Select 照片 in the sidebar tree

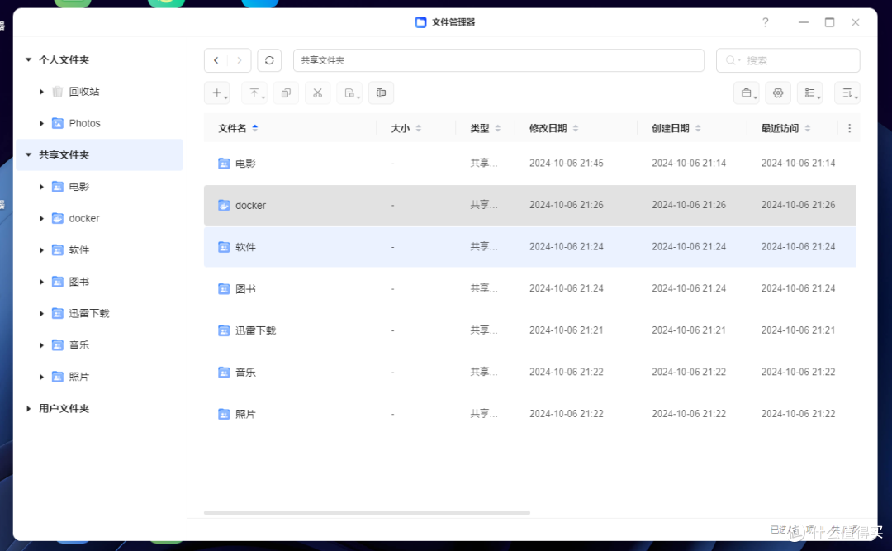click(x=79, y=377)
